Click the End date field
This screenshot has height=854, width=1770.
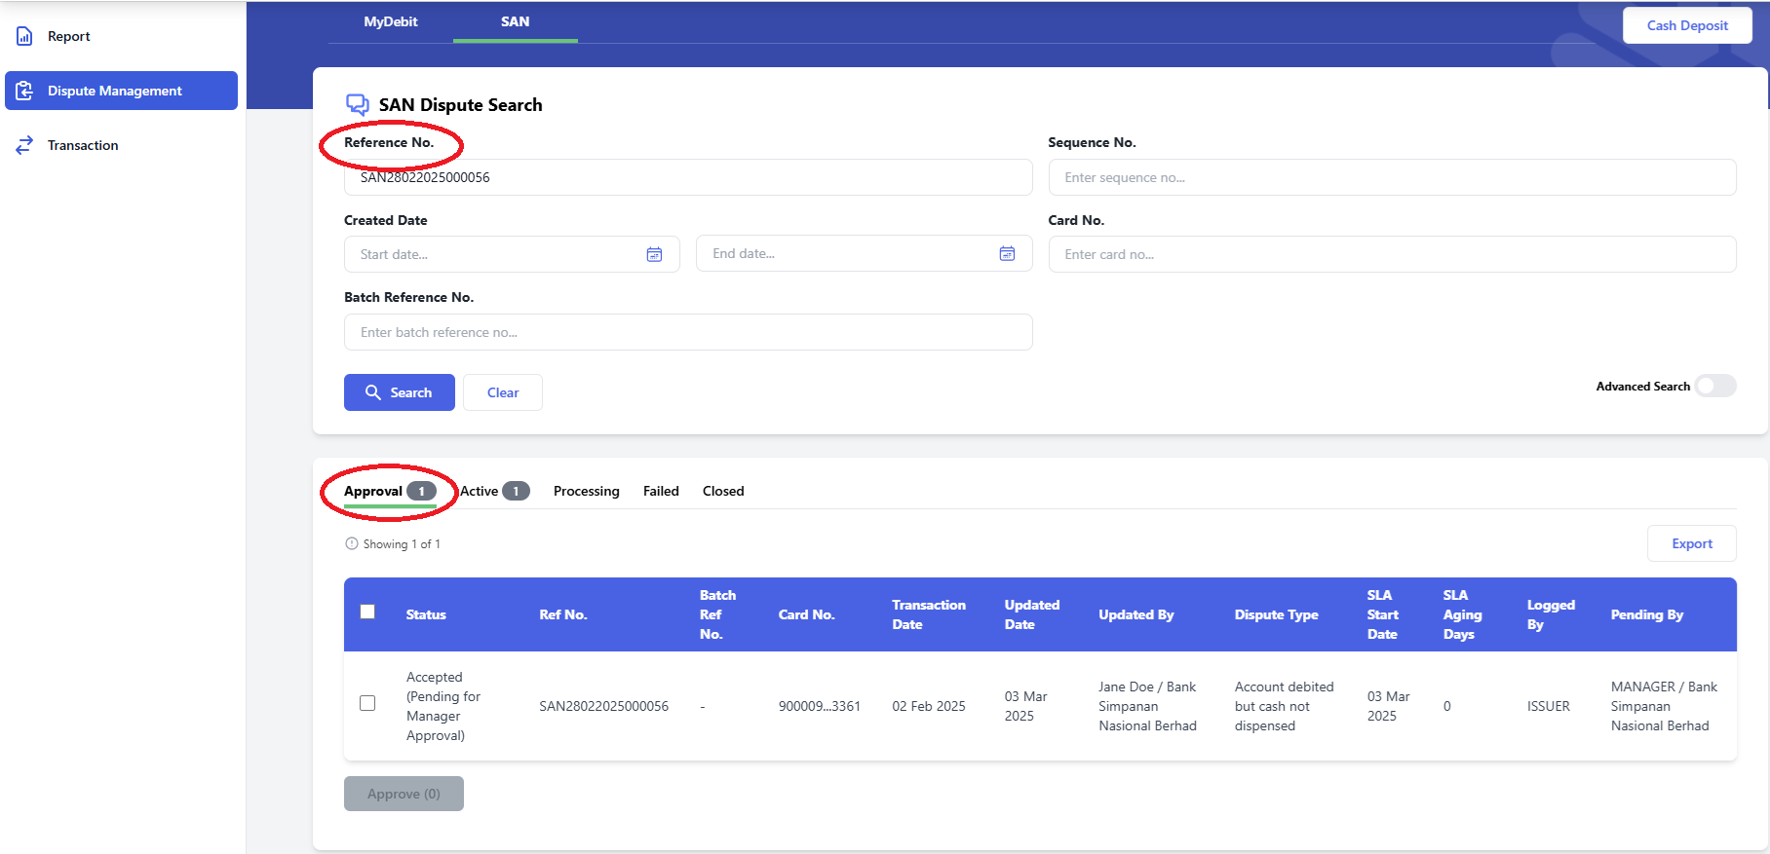tap(864, 253)
